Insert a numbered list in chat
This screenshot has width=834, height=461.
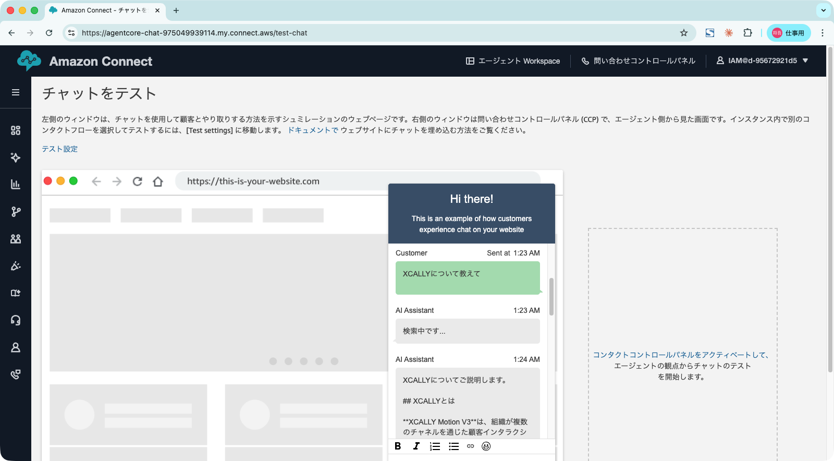pyautogui.click(x=435, y=446)
